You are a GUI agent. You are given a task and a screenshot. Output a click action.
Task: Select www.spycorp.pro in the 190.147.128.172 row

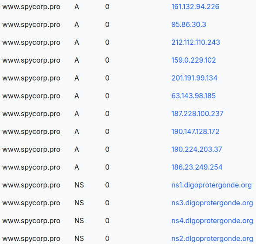point(31,132)
